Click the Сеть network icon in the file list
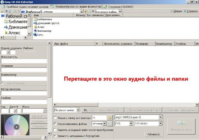This screenshot has width=199, height=140. [35, 35]
